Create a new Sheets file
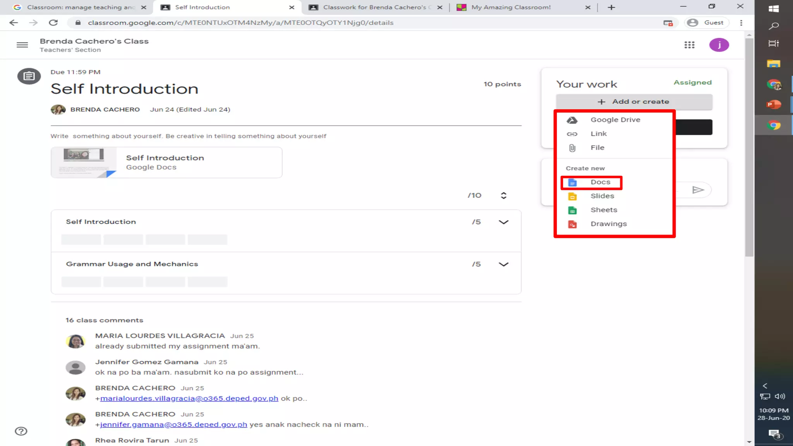 pos(614,210)
